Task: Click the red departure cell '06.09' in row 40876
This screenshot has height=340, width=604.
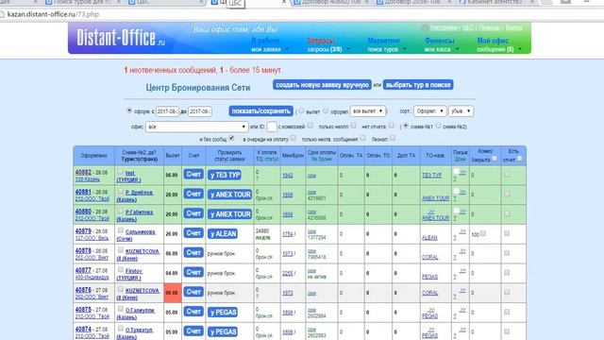Action: tap(173, 293)
